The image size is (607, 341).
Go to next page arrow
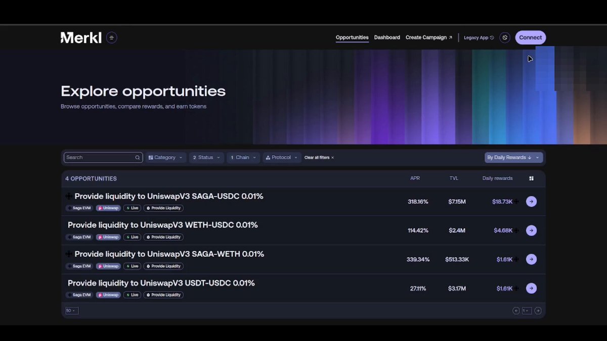pos(538,311)
